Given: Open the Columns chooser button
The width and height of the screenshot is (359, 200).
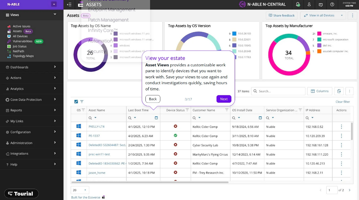Looking at the screenshot, I should click(x=320, y=91).
